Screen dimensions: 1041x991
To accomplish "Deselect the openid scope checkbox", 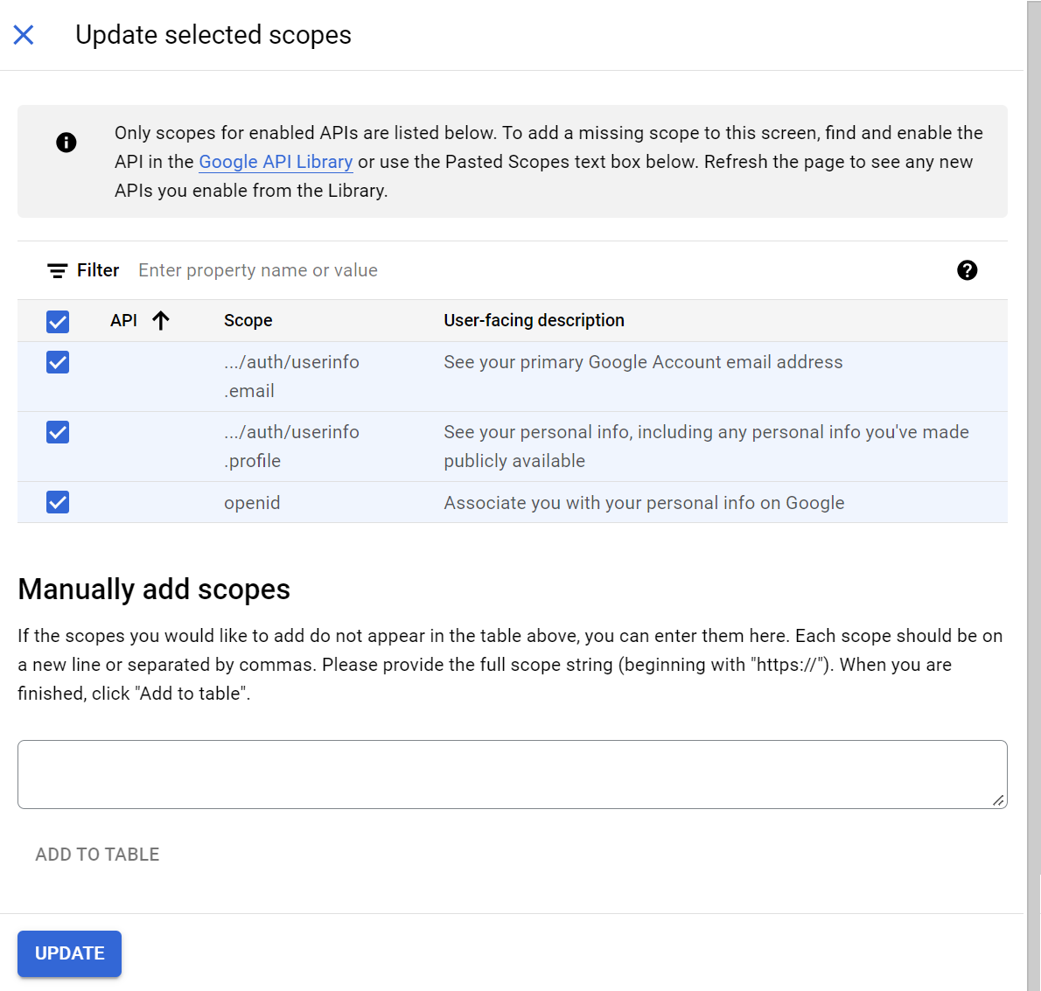I will pyautogui.click(x=58, y=502).
